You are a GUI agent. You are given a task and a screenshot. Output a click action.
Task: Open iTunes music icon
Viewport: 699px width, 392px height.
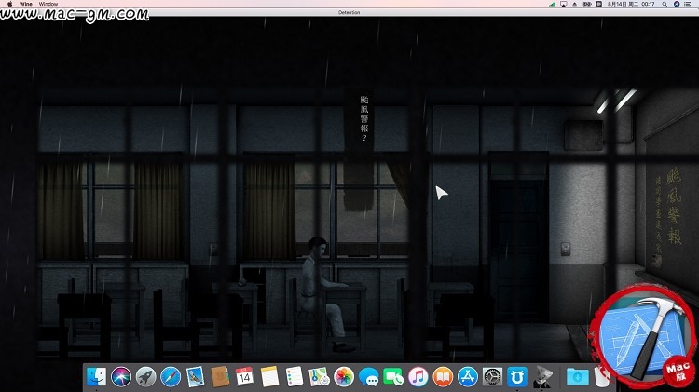coord(418,377)
